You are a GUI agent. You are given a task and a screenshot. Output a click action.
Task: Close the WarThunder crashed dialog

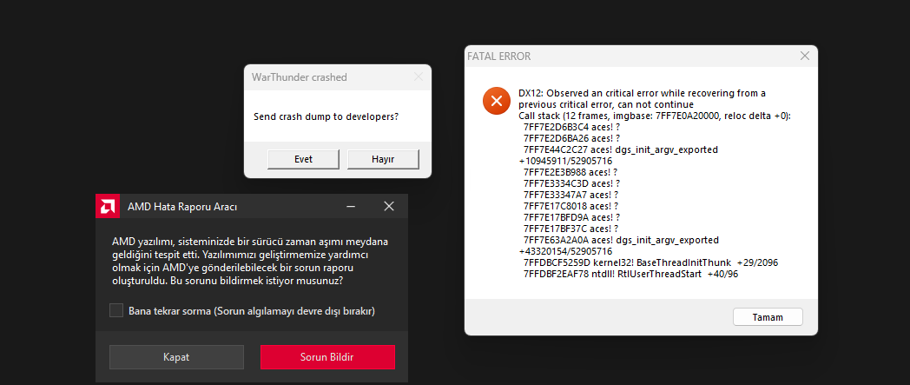419,76
